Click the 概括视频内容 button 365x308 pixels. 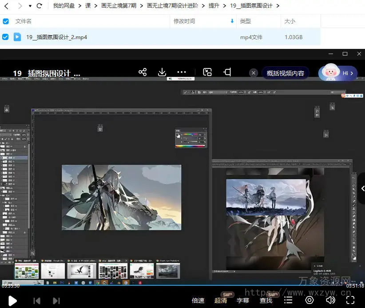[286, 73]
